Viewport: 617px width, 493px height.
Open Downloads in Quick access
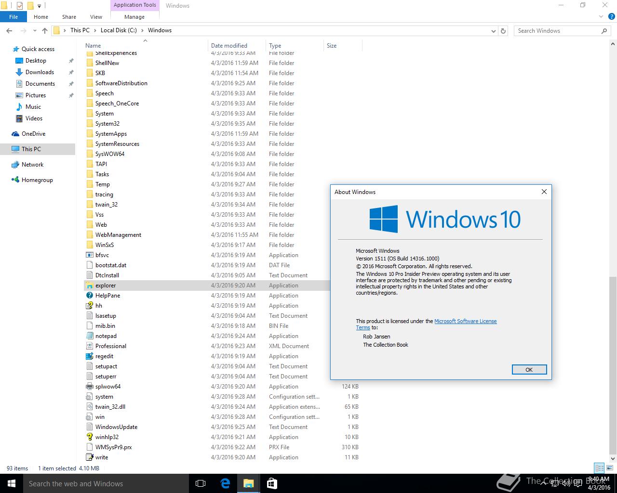40,72
